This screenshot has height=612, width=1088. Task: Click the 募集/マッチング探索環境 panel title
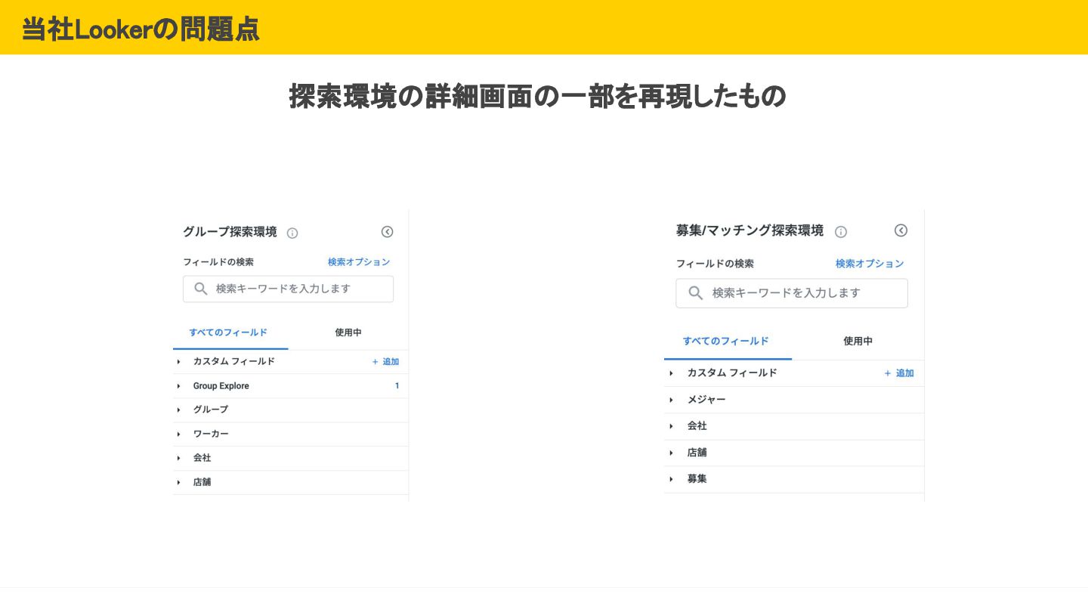pos(750,230)
